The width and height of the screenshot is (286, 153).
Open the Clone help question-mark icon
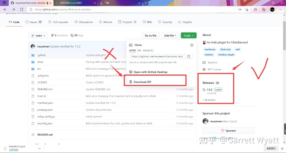point(192,45)
